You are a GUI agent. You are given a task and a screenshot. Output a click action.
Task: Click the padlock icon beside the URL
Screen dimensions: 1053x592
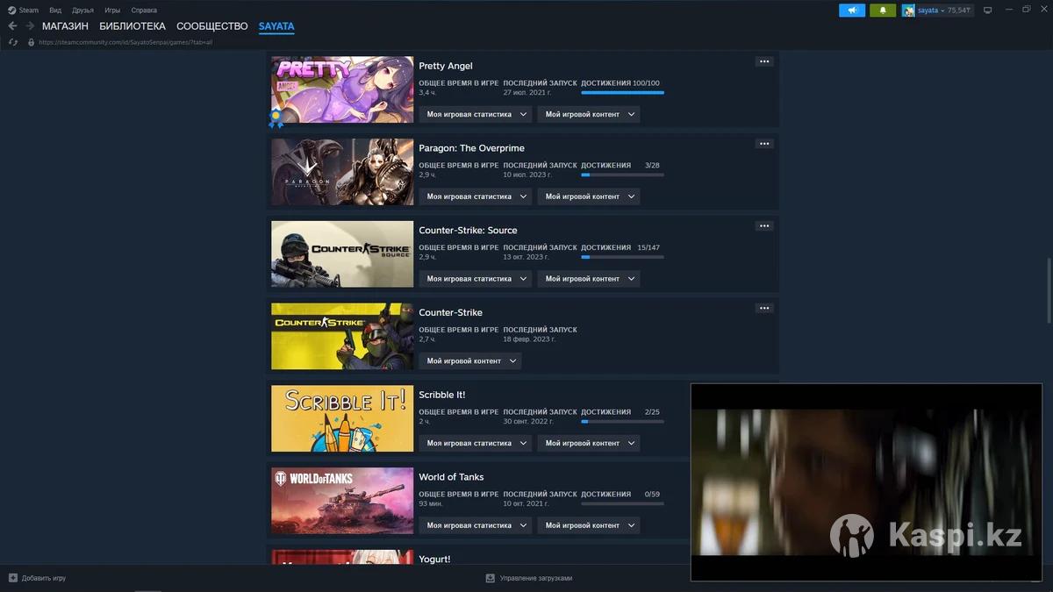32,42
